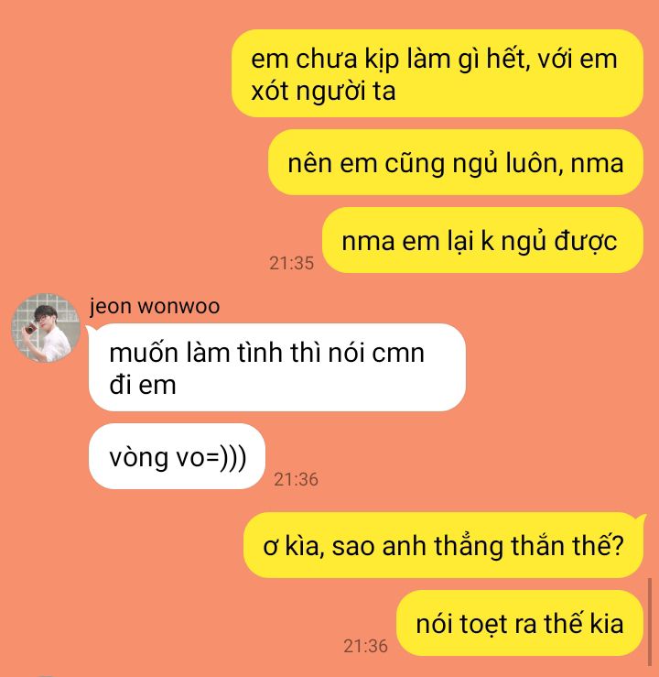Tap the 'vòng vo=)))' message bubble

(177, 456)
